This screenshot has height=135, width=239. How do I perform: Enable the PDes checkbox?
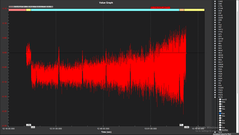coord(220,109)
